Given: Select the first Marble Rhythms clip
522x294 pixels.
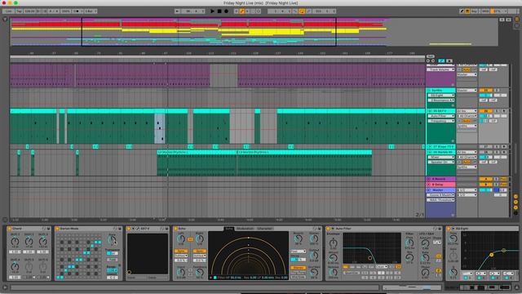Looking at the screenshot, I should tap(197, 153).
